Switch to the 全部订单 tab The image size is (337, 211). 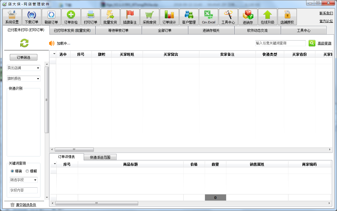pyautogui.click(x=165, y=30)
